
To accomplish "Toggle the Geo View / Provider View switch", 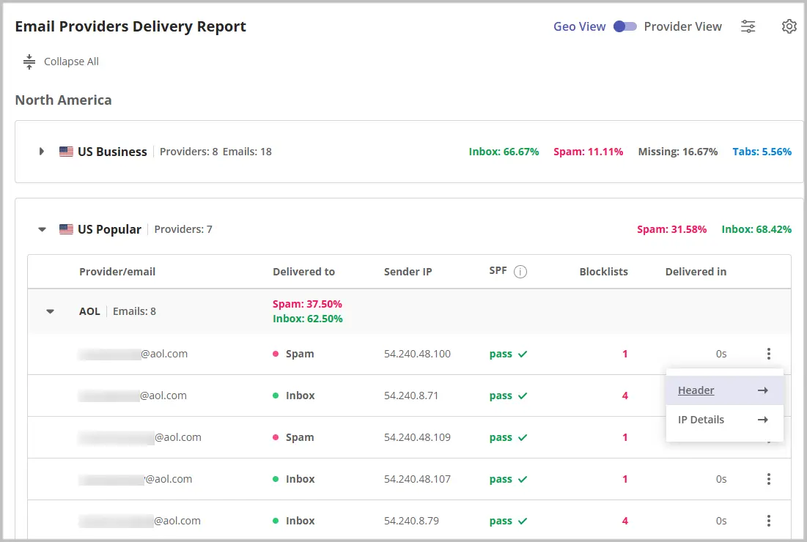I will pyautogui.click(x=624, y=26).
